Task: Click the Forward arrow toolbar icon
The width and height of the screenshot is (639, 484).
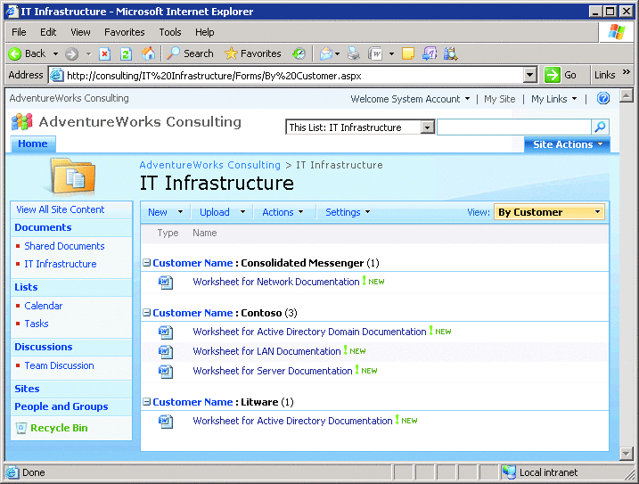Action: [x=71, y=53]
